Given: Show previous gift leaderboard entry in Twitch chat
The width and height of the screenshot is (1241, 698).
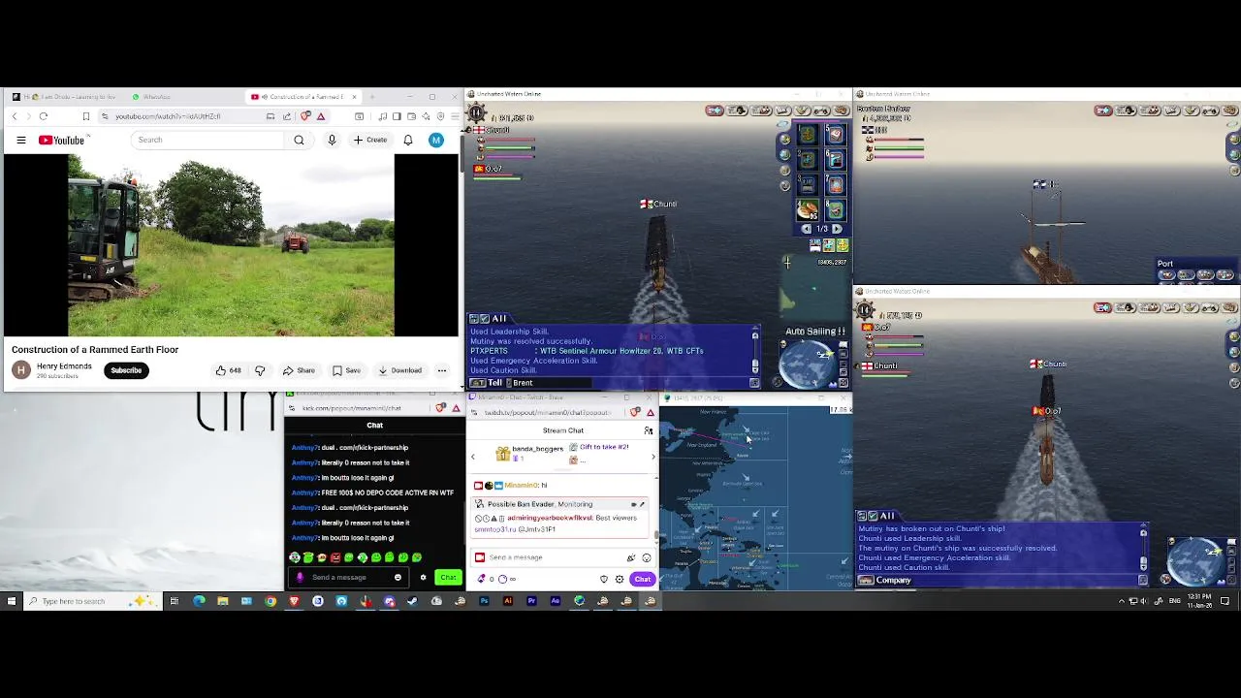Looking at the screenshot, I should coord(473,456).
